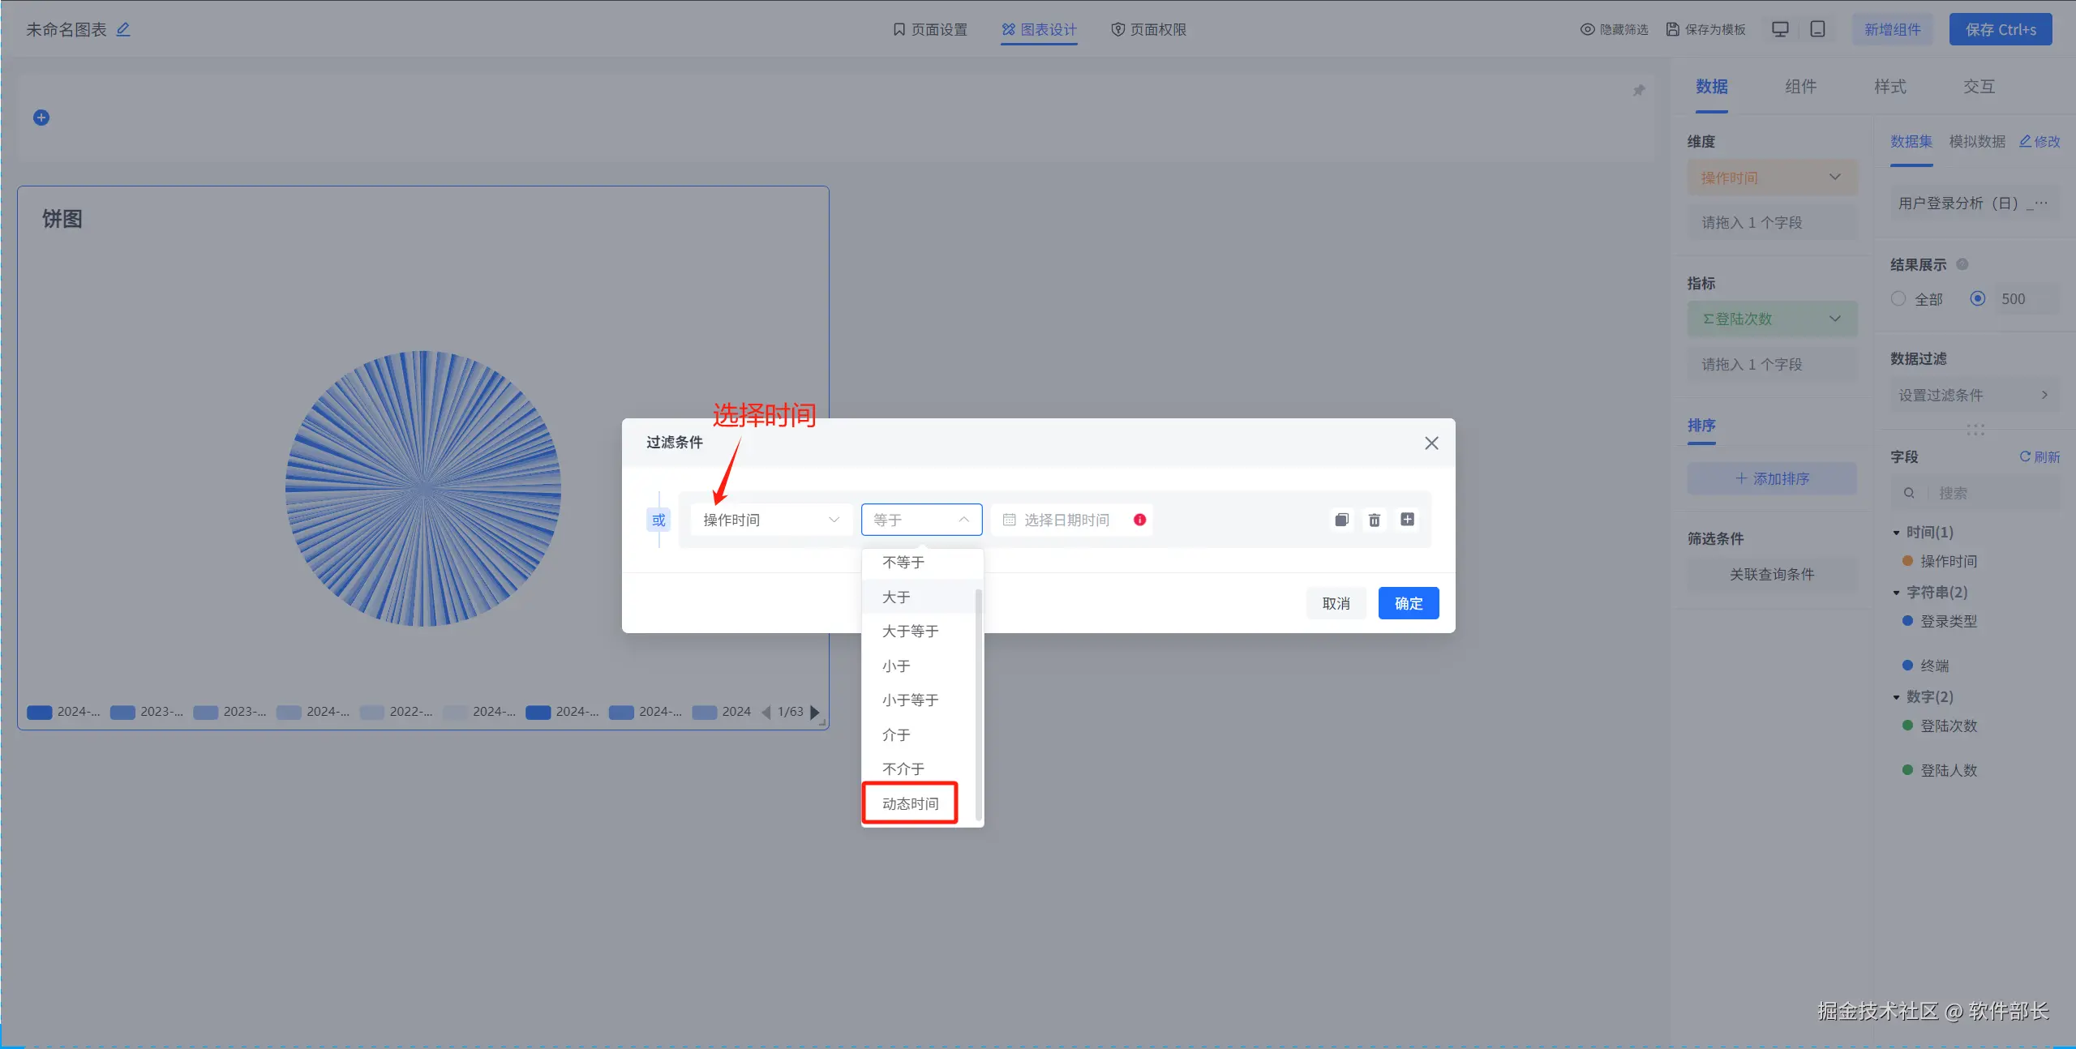Click the 确定 button
Screen dimensions: 2076x1049
click(x=1409, y=603)
